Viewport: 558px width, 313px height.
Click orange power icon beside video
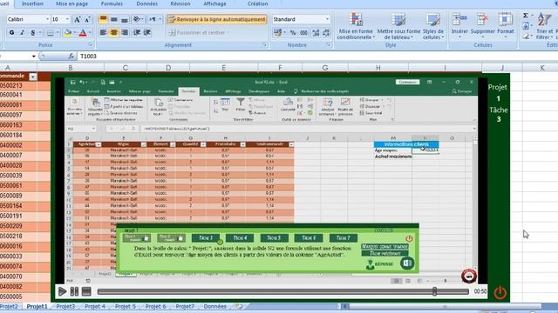click(x=500, y=292)
